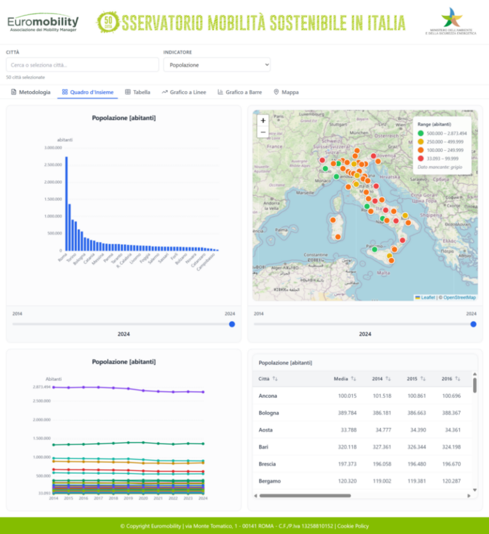489x534 pixels.
Task: Sort table by Città column
Action: click(x=275, y=379)
